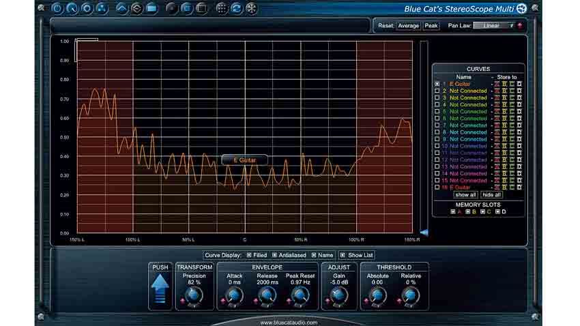Toggle memory slot C checkbox

pyautogui.click(x=482, y=212)
